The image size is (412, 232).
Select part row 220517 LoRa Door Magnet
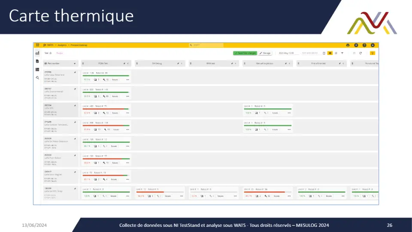(x=61, y=176)
